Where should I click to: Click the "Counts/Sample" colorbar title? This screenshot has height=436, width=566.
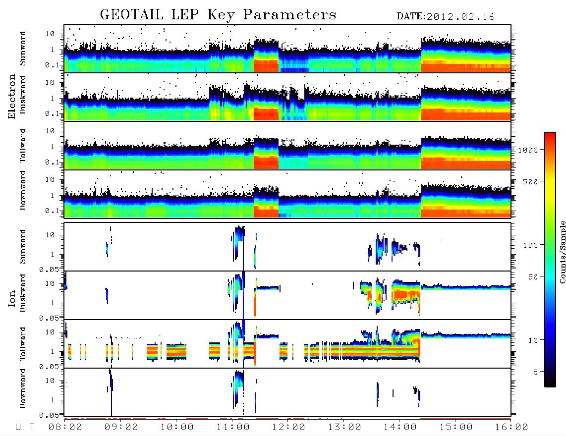[562, 252]
